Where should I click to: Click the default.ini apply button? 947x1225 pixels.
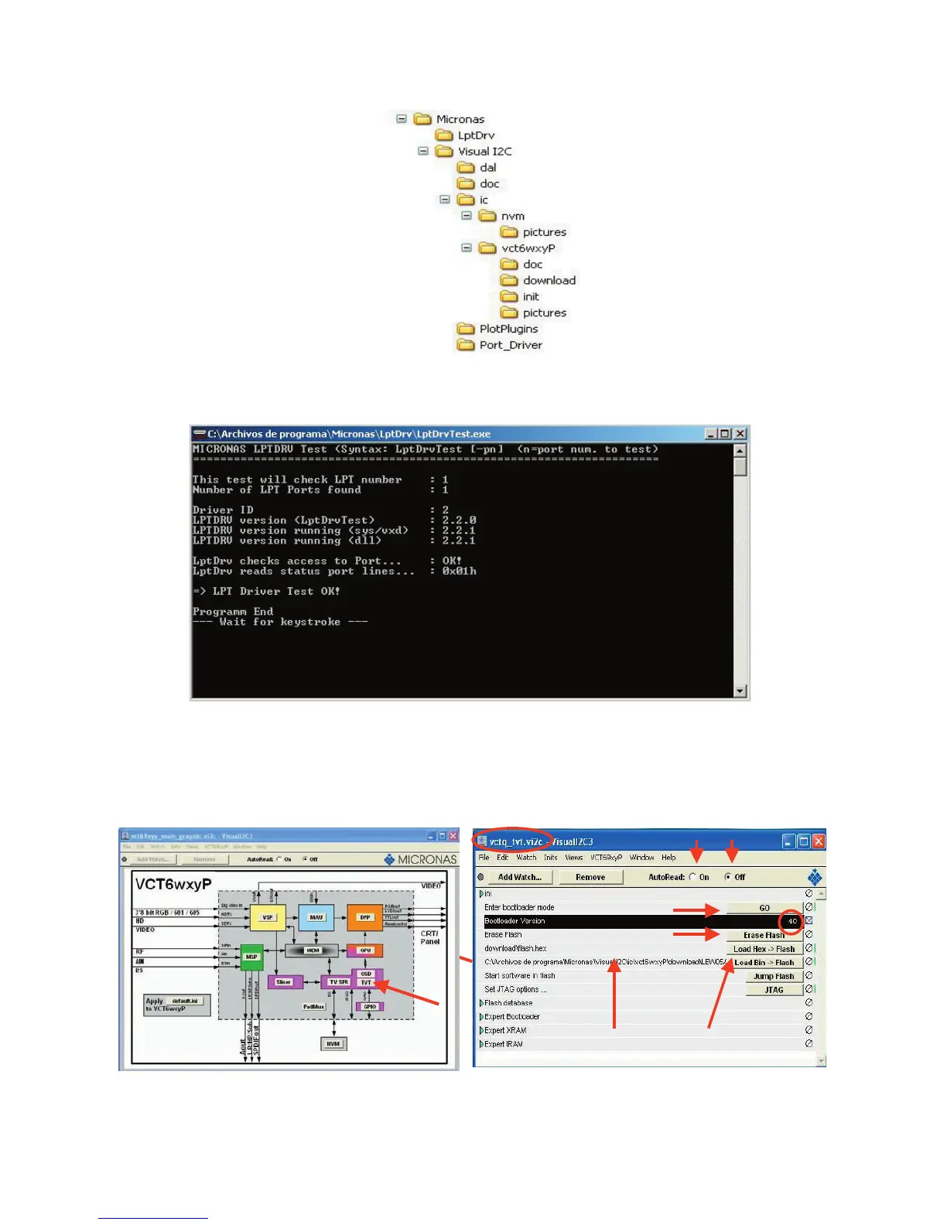tap(186, 1001)
